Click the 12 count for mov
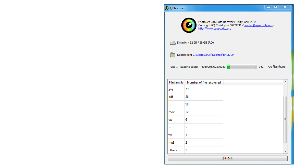Viewport: 294px width, 165px height. click(x=187, y=112)
